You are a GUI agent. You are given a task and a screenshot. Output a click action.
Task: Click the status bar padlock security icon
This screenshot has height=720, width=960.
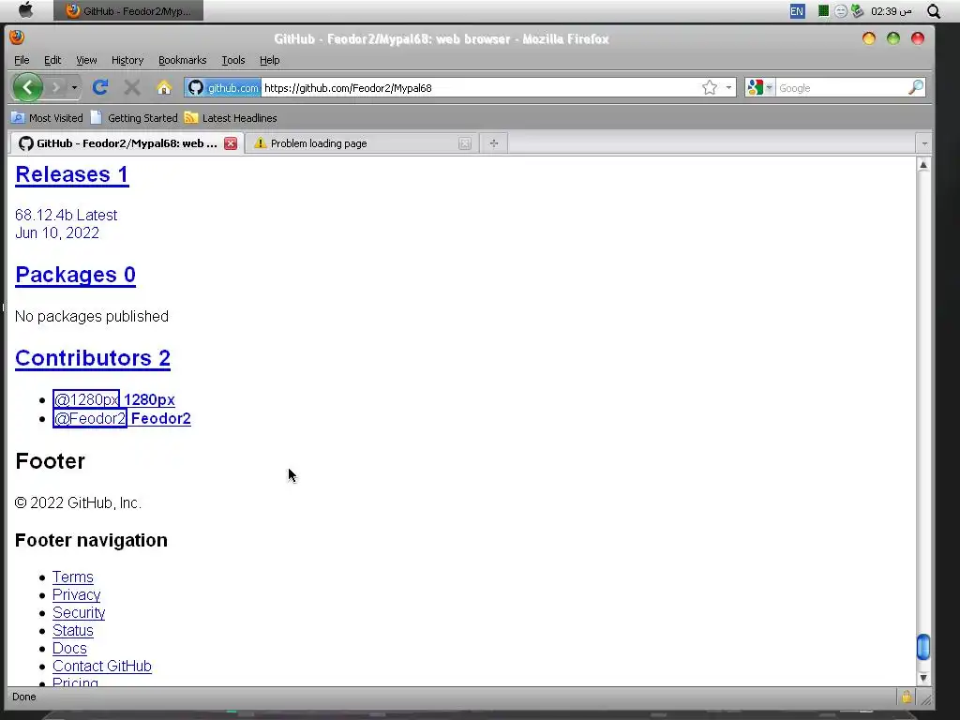[x=907, y=697]
